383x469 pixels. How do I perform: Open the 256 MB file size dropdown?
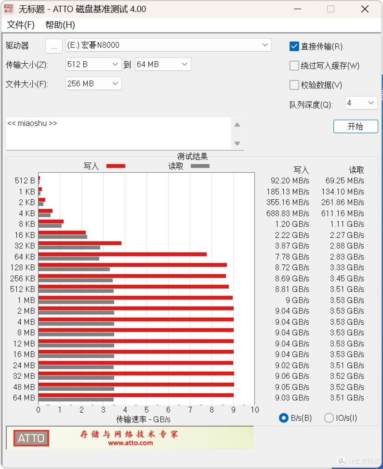click(94, 83)
